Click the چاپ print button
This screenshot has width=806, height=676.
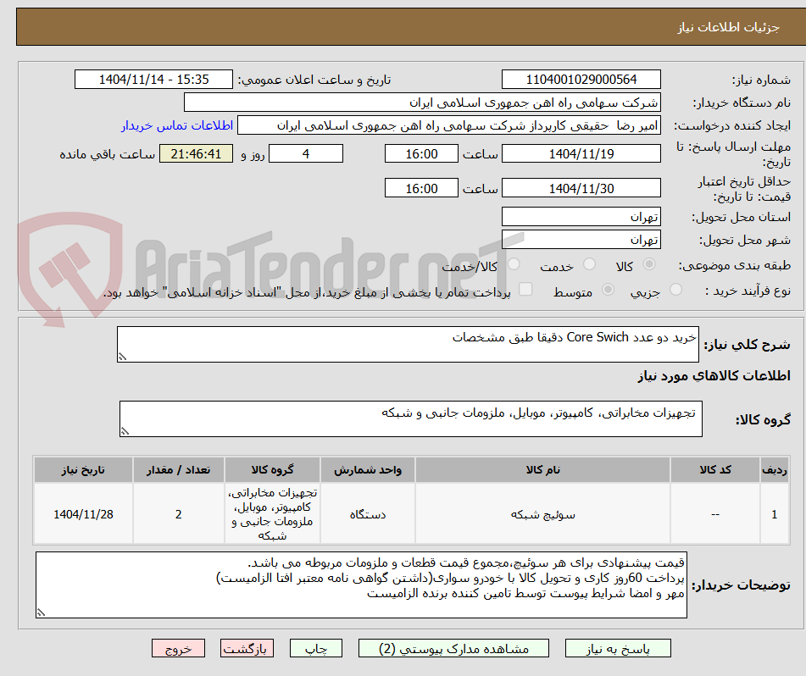pos(316,648)
